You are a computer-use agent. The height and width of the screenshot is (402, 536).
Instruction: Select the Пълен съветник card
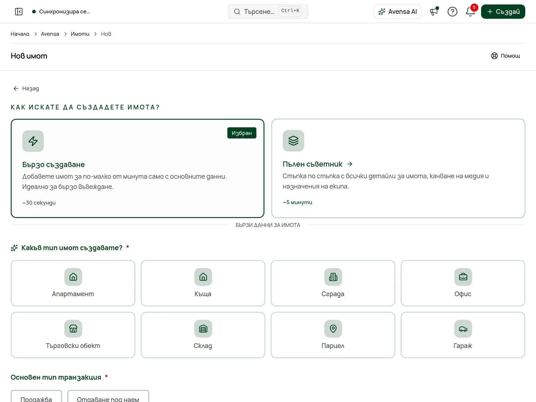pos(398,169)
